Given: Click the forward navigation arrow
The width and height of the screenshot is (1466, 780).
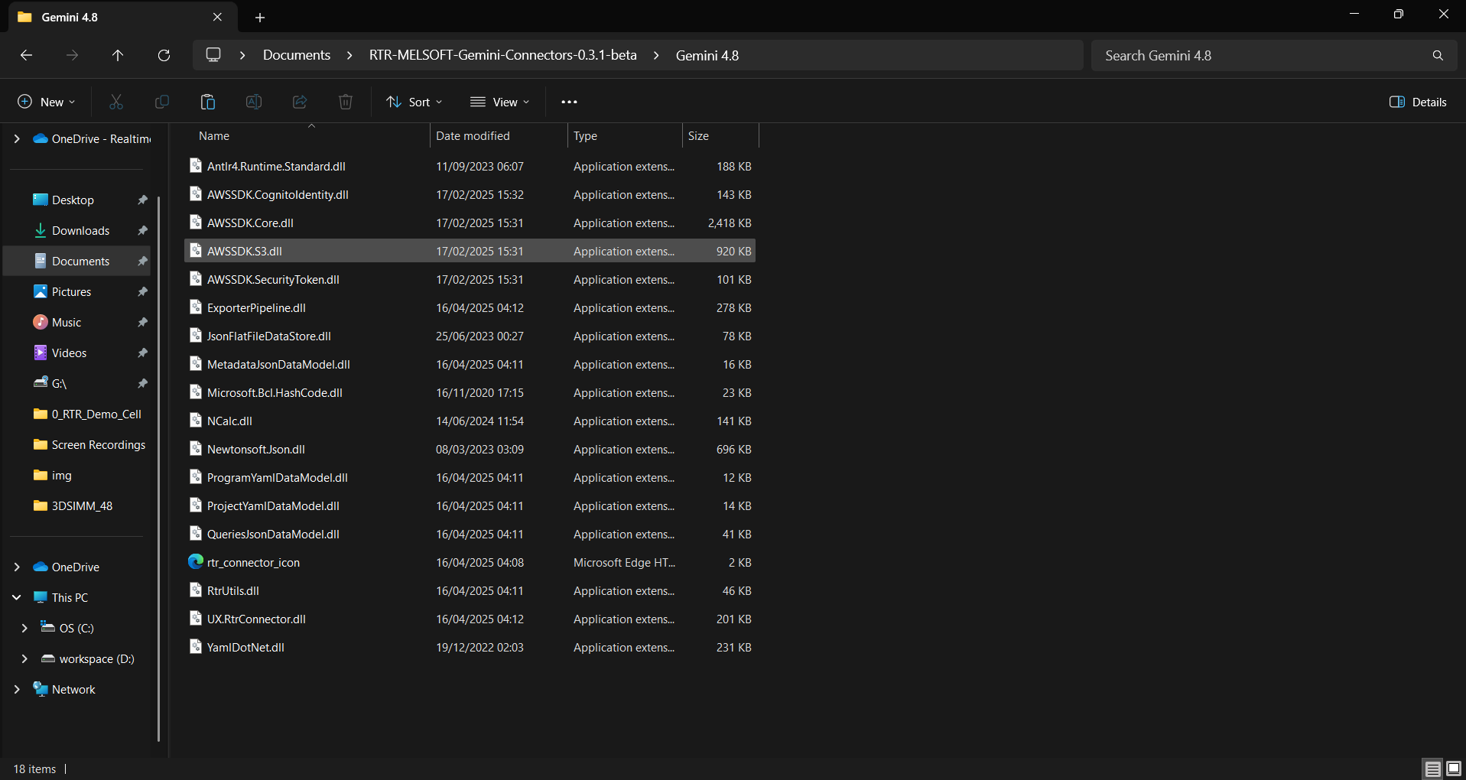Looking at the screenshot, I should [x=72, y=55].
